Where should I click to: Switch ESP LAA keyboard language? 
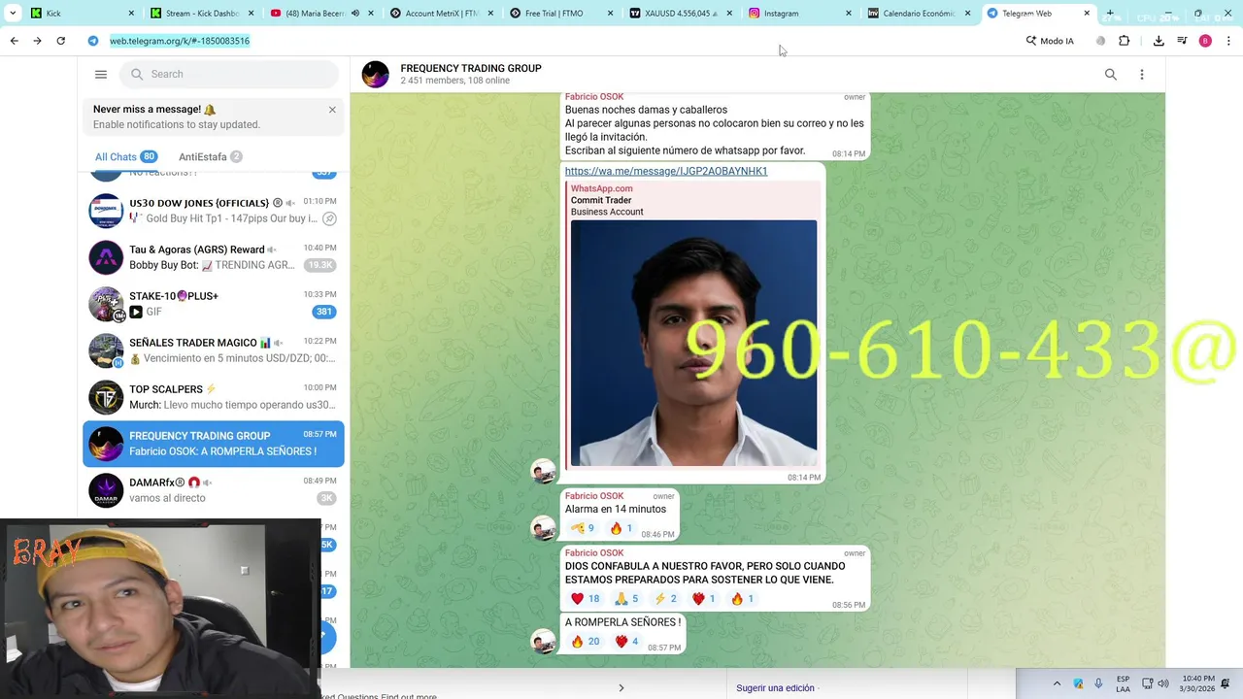(1123, 683)
